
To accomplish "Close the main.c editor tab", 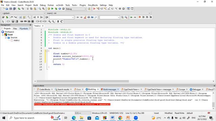I will pyautogui.click(x=43, y=26).
